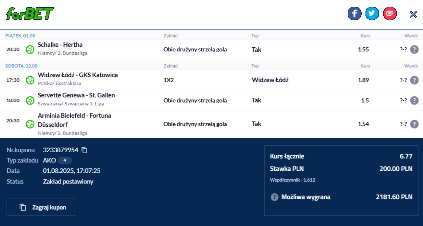Open result help icon for Arminia Bielefeld row
Image resolution: width=423 pixels, height=226 pixels.
(415, 124)
